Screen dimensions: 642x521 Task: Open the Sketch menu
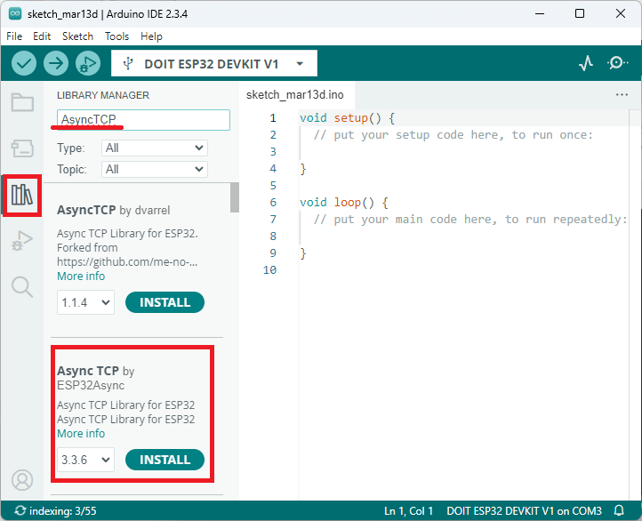click(77, 36)
